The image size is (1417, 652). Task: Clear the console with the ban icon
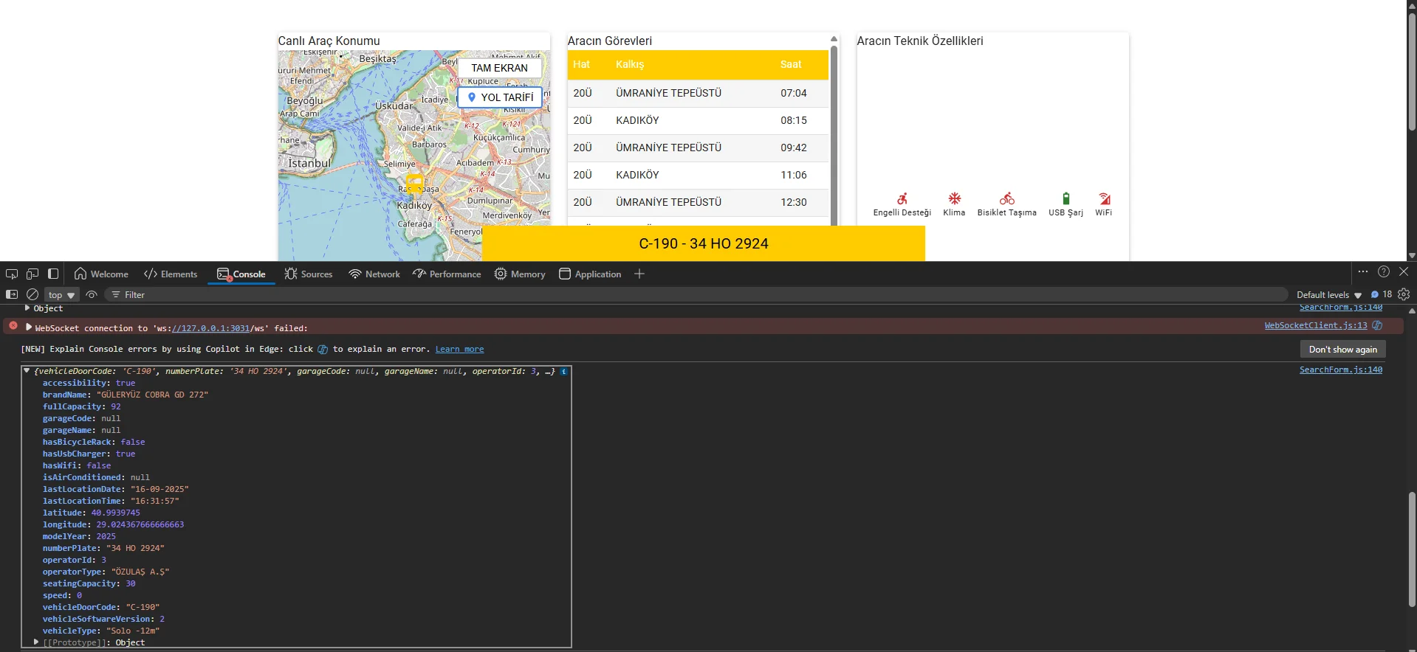coord(32,294)
